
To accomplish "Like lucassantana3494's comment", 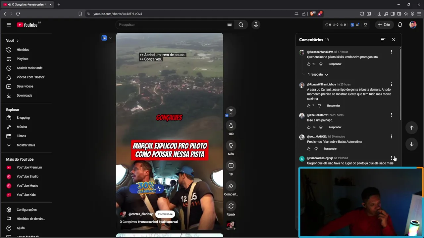I will point(309,64).
